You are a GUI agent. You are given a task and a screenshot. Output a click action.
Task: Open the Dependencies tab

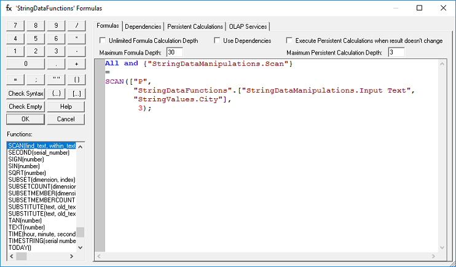143,27
